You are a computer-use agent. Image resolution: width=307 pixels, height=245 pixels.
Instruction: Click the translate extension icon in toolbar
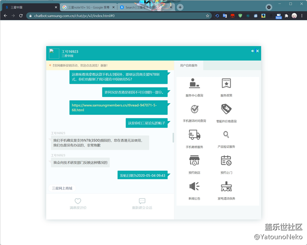(225, 16)
